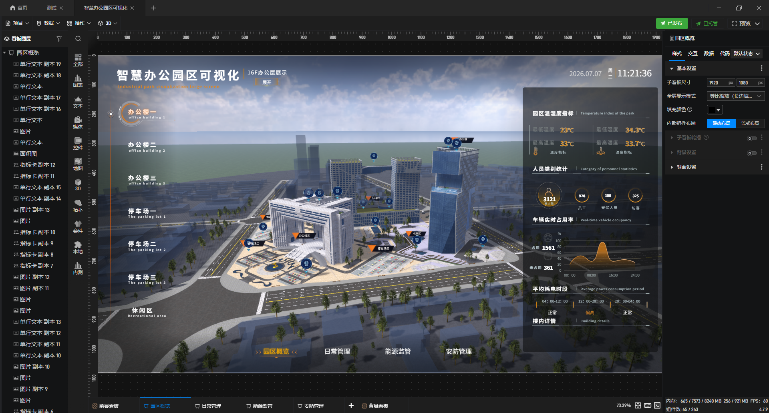Click the layer filter funnel icon
769x413 pixels.
coord(59,39)
